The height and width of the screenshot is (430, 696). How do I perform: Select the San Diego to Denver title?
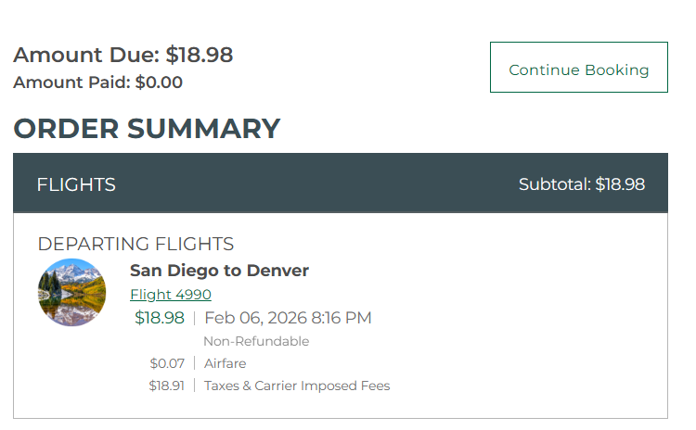point(219,271)
